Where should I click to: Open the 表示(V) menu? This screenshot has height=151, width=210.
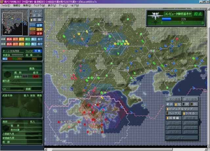[x=52, y=6]
